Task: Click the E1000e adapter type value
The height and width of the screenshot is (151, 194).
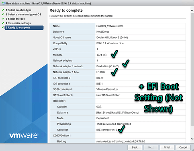Action: [x=100, y=72]
